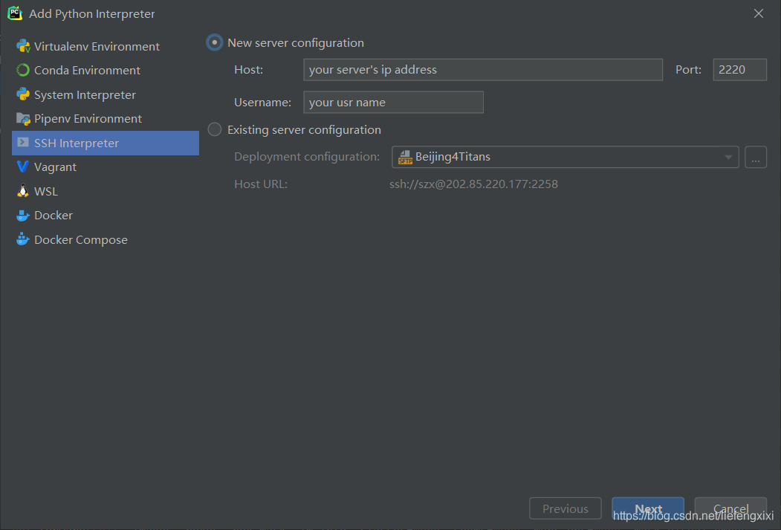Select Docker Compose label in the list
Viewport: 781px width, 530px height.
(x=81, y=240)
